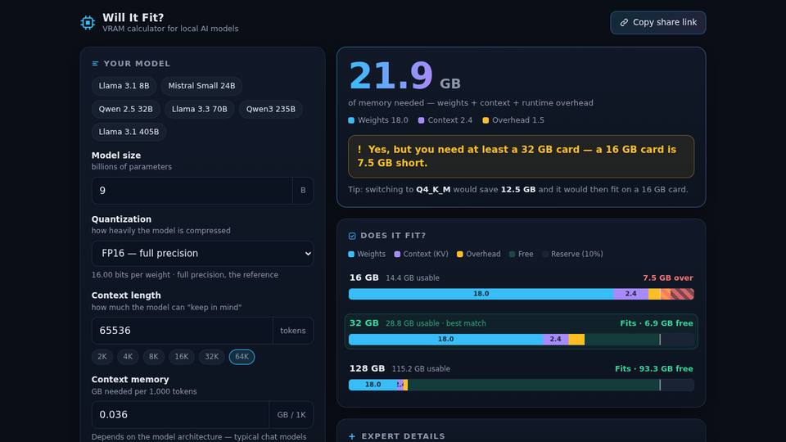
Task: Click the Fits · 93.3 GB free label
Action: 654,369
